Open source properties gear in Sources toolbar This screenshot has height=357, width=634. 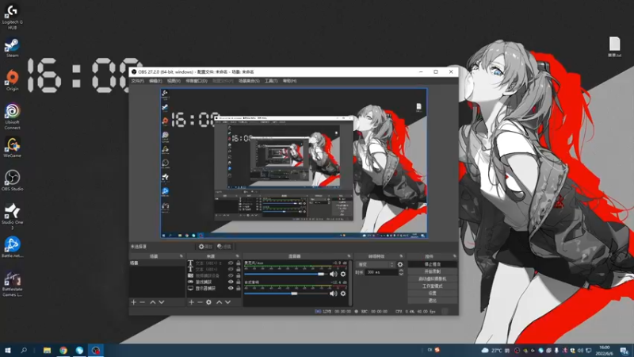point(208,302)
